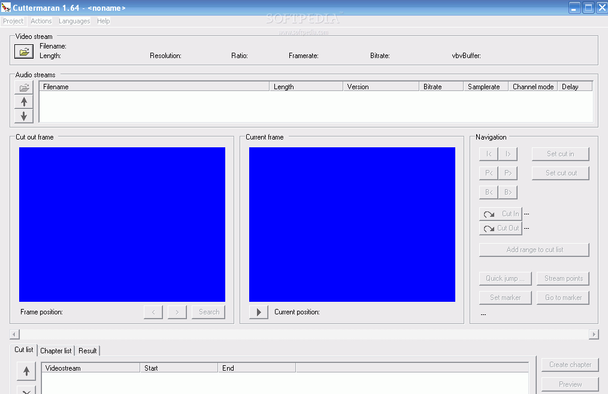The image size is (608, 394).
Task: Click Add range to cut list
Action: [534, 250]
